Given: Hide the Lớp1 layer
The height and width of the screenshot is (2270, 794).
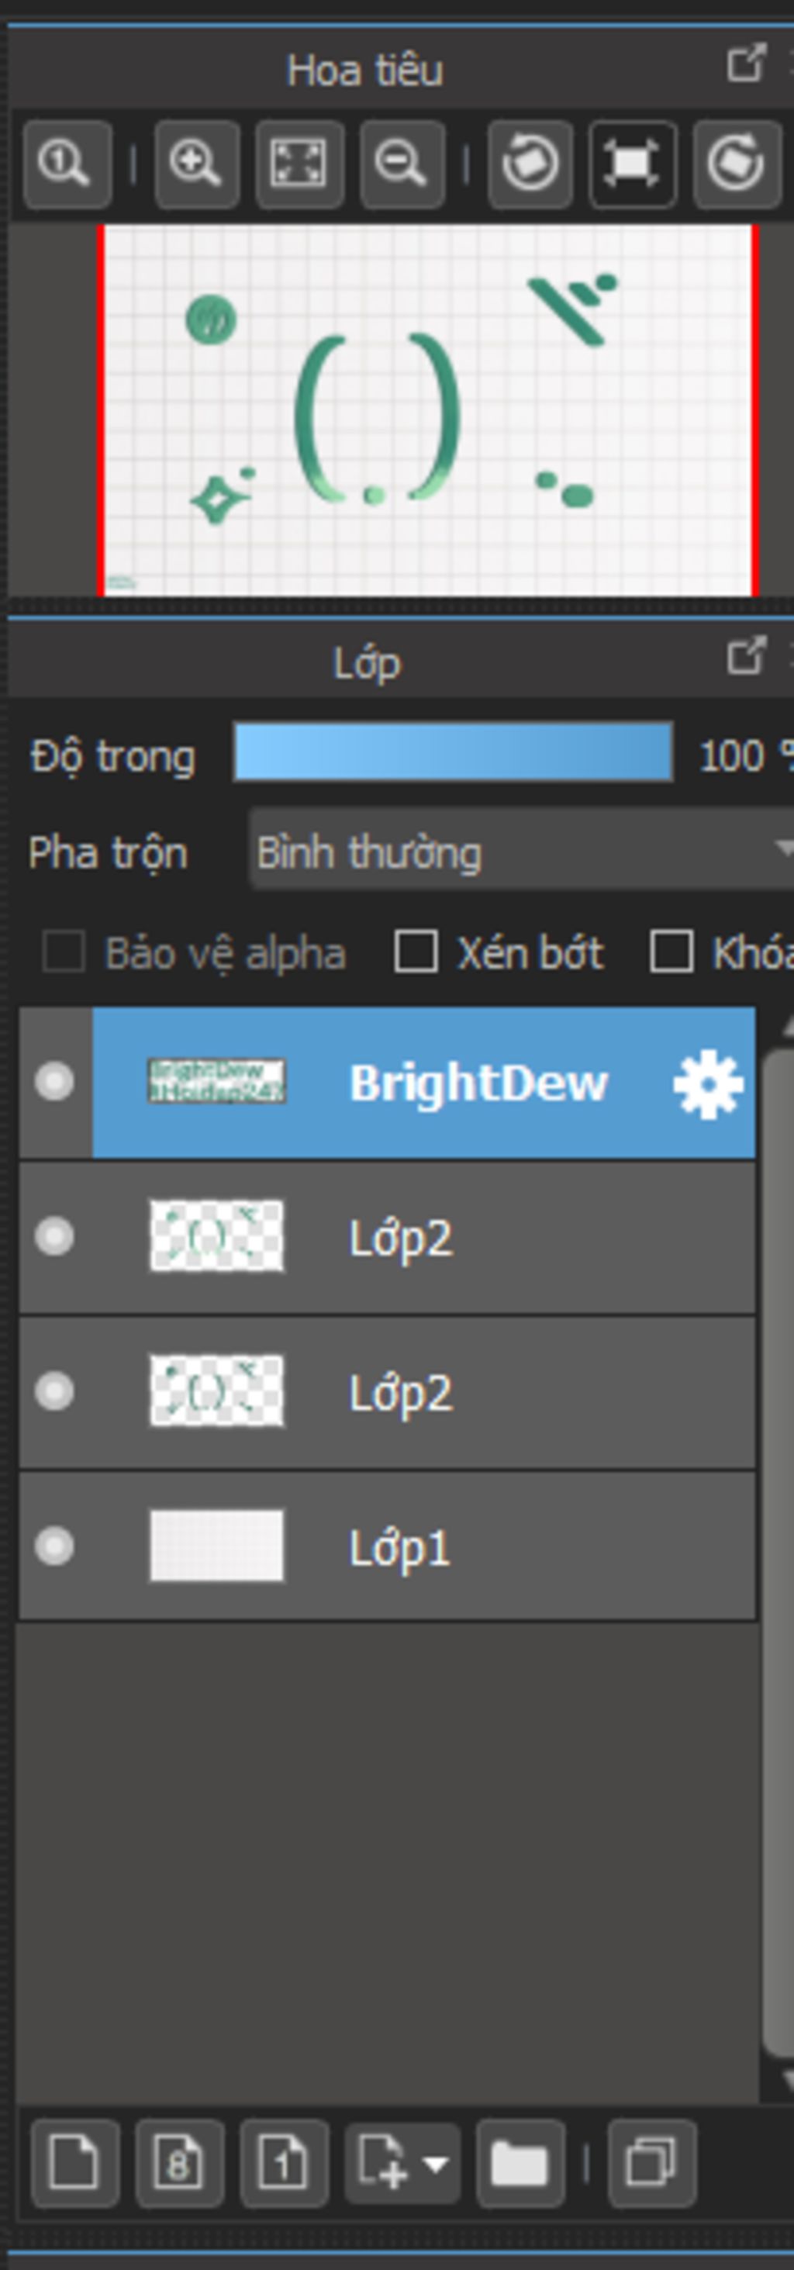Looking at the screenshot, I should point(54,1546).
